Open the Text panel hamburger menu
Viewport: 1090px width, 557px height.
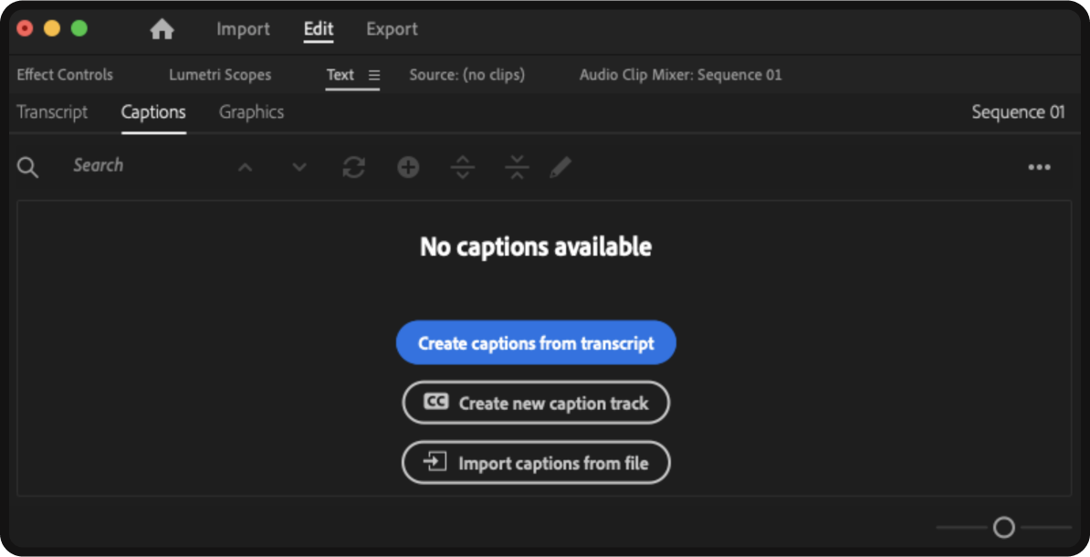tap(374, 75)
